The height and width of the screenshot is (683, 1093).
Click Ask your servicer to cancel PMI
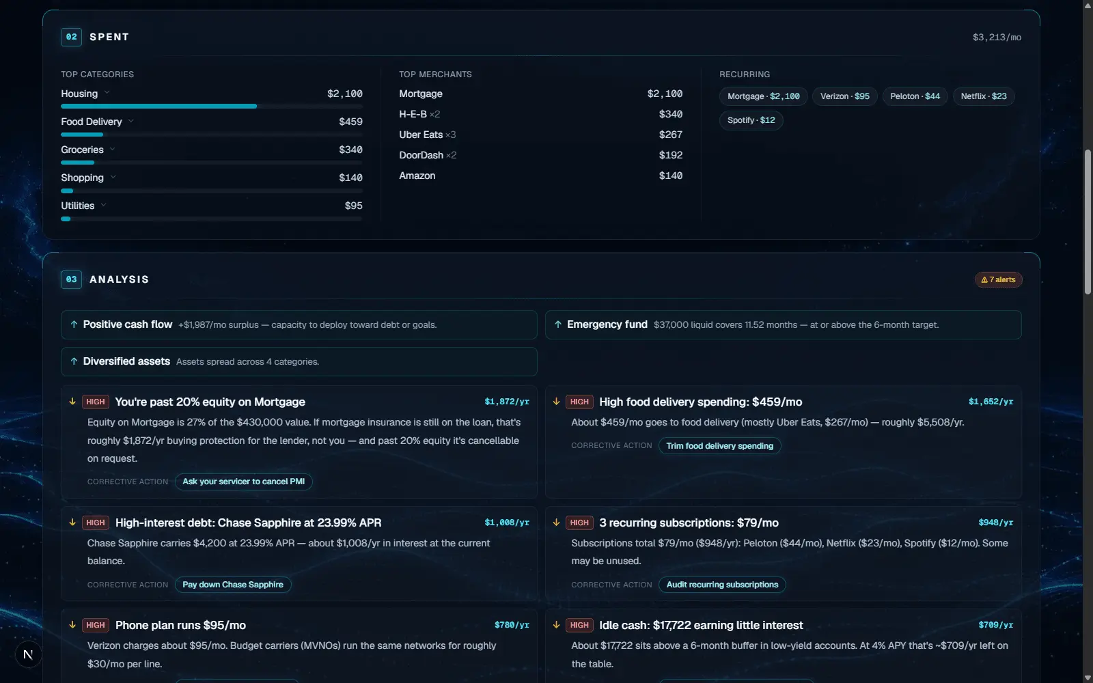[x=244, y=482]
